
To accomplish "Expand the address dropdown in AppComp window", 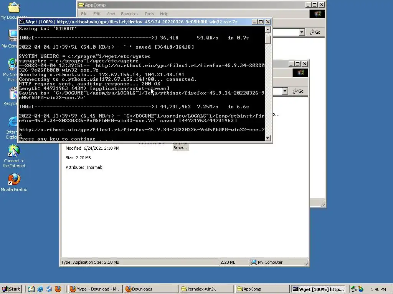I will click(x=302, y=32).
